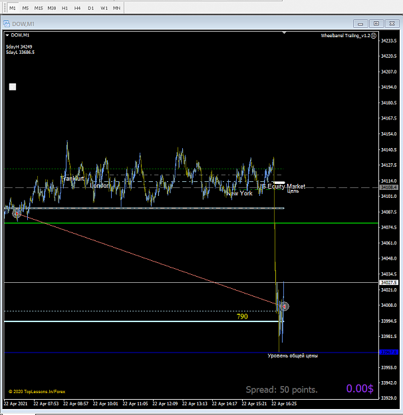
Task: Click the 34108.4 grey price tag
Action: pyautogui.click(x=389, y=187)
